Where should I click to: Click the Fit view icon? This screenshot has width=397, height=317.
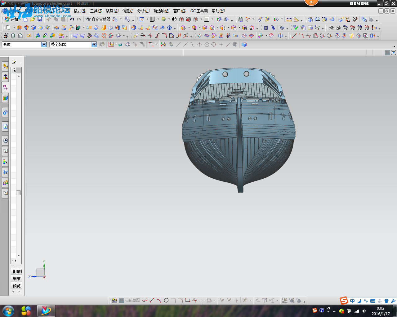tap(142, 19)
